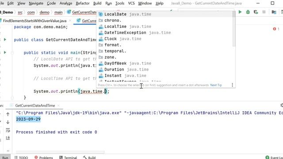
Task: Click the package com.demo.main; code line
Action: (41, 27)
